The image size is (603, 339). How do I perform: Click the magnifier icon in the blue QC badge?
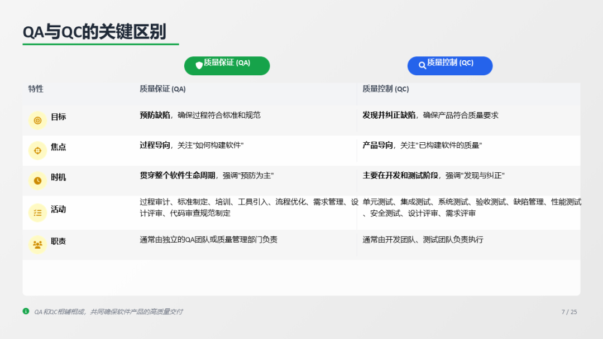(422, 65)
